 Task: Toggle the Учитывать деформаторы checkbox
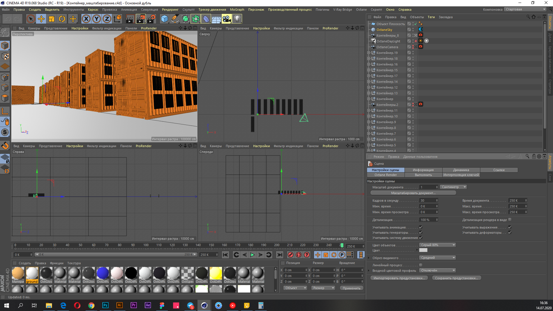pos(510,233)
